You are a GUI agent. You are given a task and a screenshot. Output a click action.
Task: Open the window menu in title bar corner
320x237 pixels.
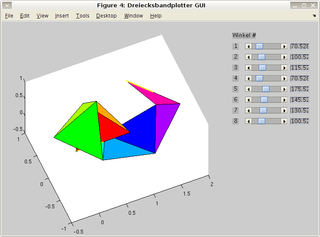pos(6,6)
